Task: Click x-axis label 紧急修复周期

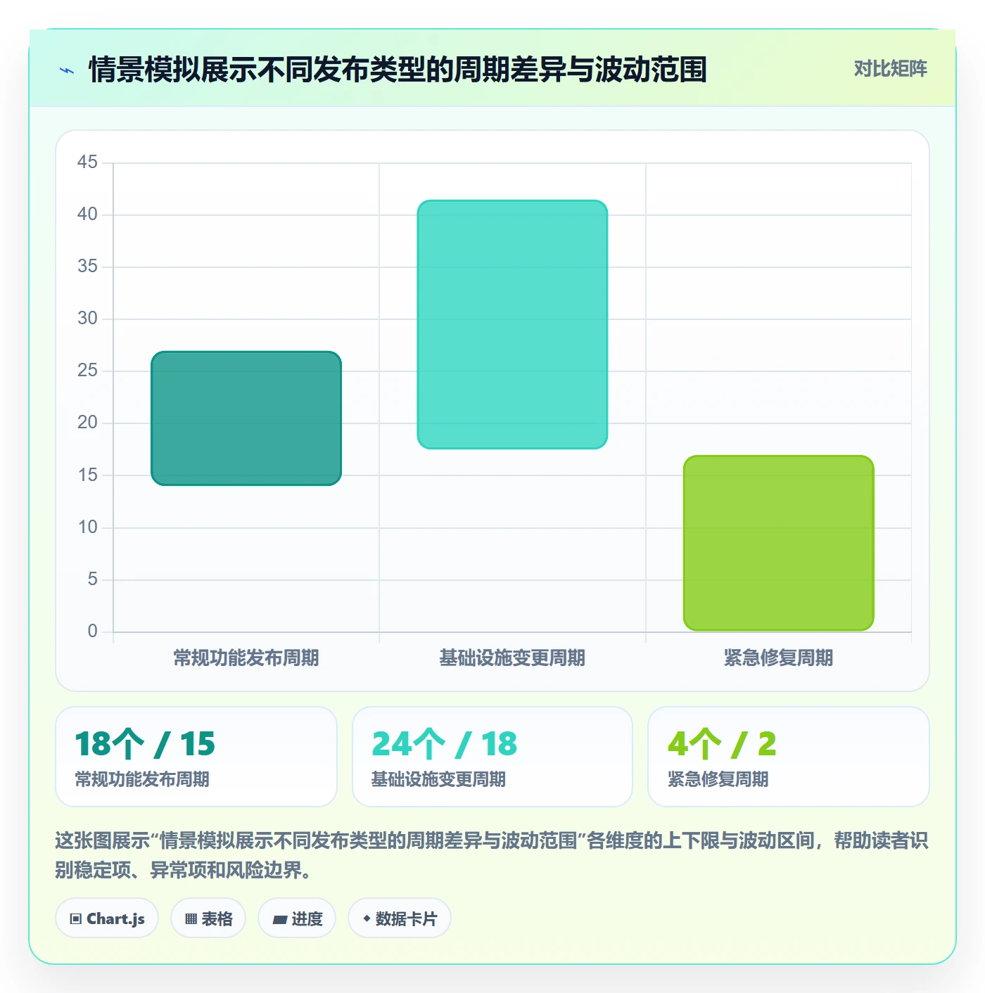Action: 778,658
